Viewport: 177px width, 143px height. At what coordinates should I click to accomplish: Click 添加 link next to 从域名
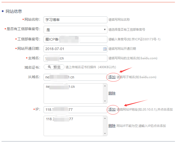click(x=112, y=77)
